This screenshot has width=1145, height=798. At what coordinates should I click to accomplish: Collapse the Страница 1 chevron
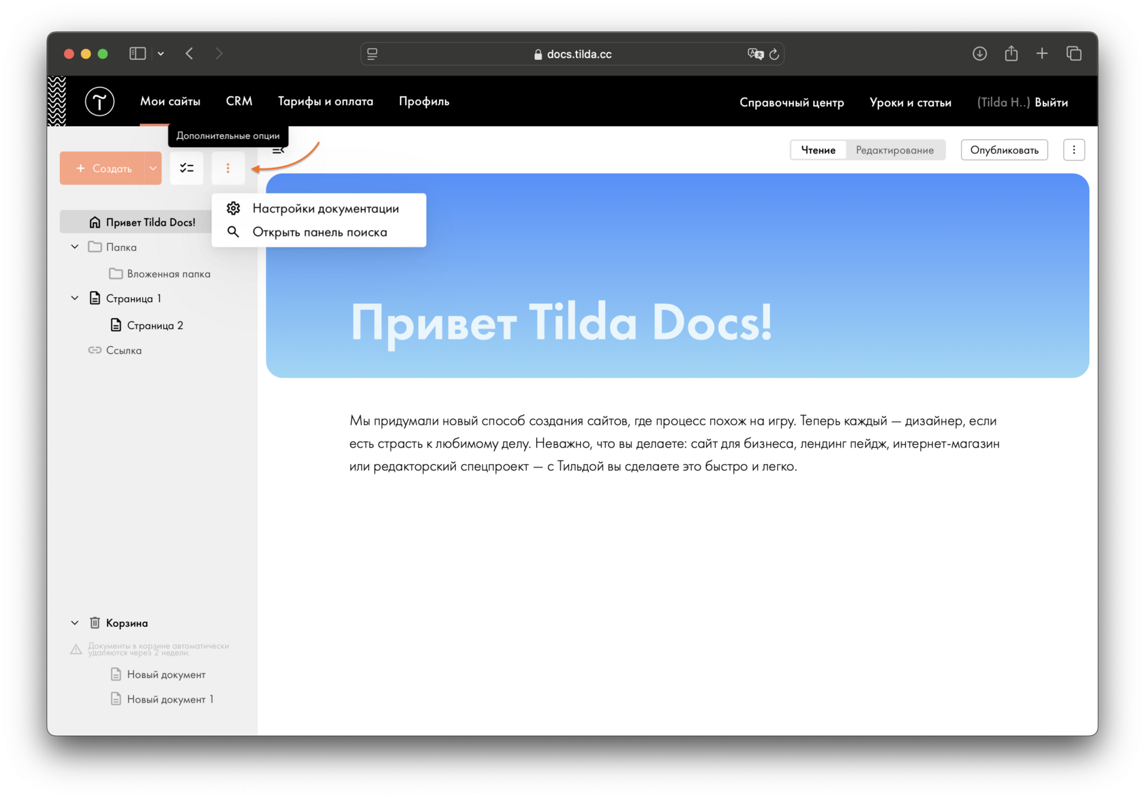click(75, 298)
